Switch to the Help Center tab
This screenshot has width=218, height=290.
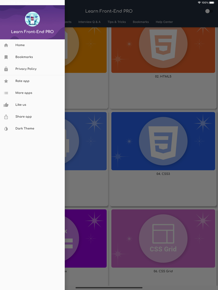click(x=164, y=22)
